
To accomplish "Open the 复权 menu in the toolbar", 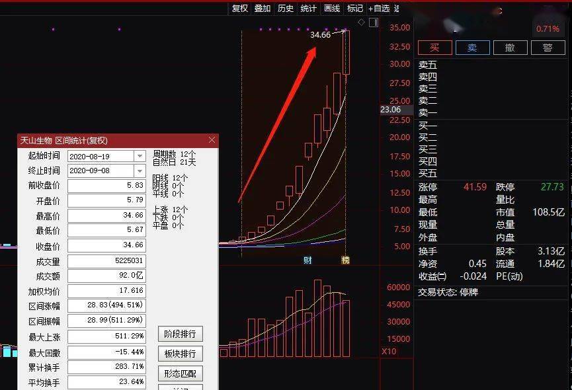I will (x=239, y=8).
